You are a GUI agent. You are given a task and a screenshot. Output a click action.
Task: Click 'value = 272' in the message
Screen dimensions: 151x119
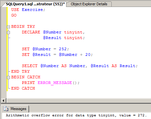click(132, 115)
